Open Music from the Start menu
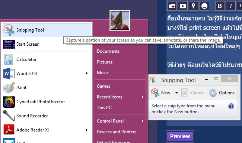 click(x=103, y=73)
